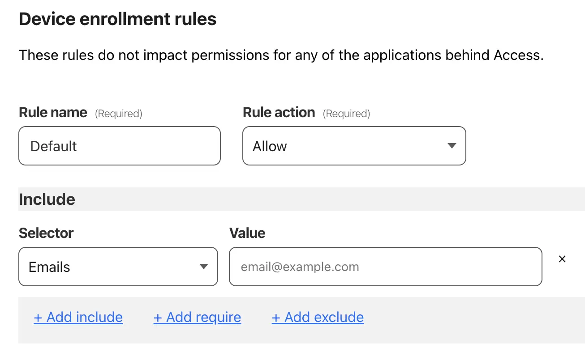Click the "Rule action" field label

tap(279, 112)
